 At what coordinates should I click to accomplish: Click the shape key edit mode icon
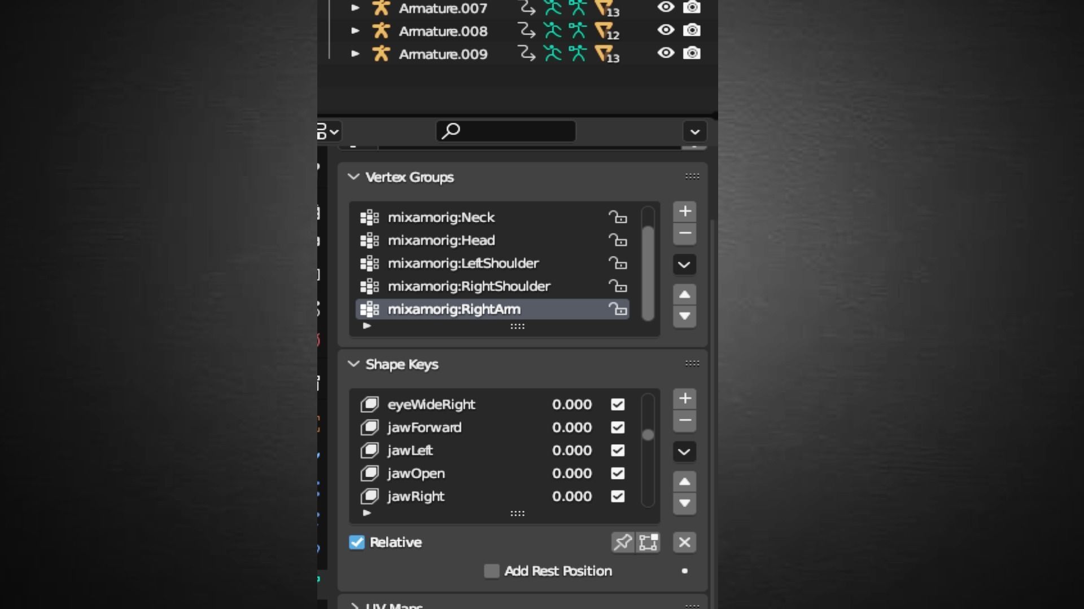click(x=648, y=542)
